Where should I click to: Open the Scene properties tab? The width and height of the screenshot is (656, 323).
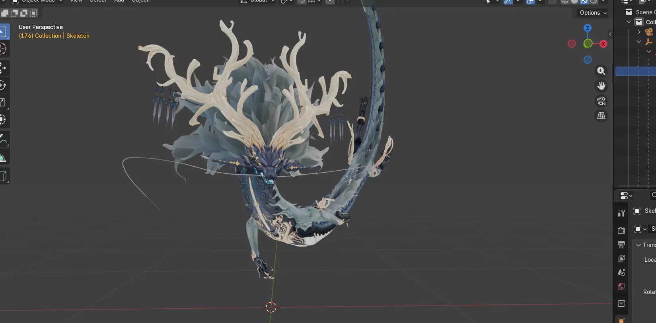621,272
